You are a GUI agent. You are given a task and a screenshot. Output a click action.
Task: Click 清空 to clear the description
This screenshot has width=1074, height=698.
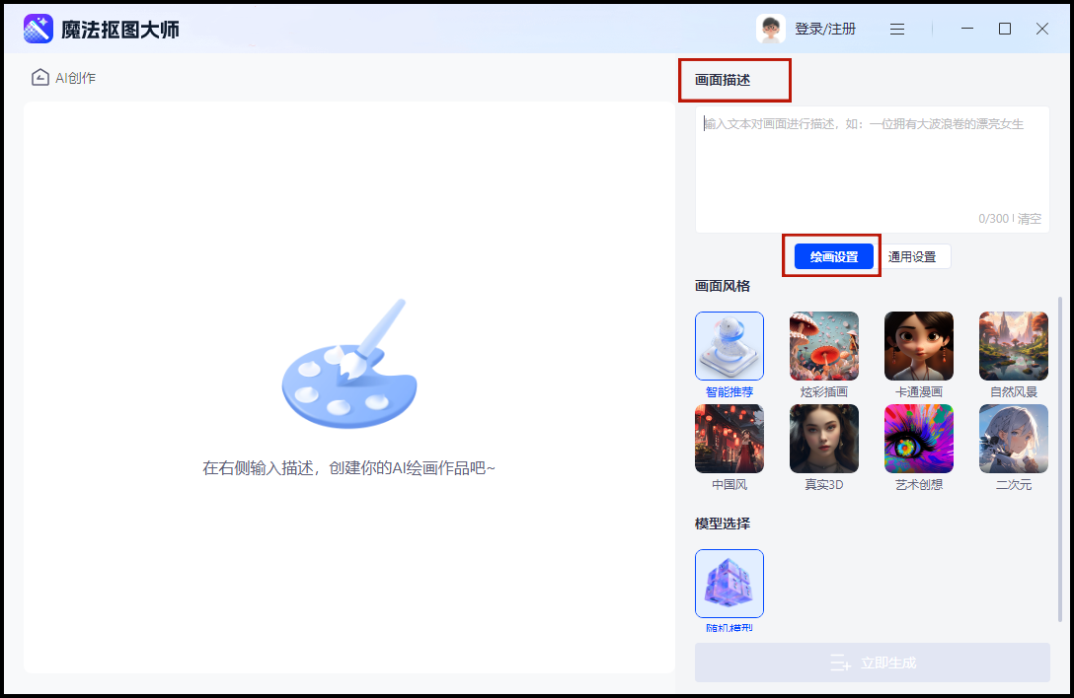[x=1030, y=219]
